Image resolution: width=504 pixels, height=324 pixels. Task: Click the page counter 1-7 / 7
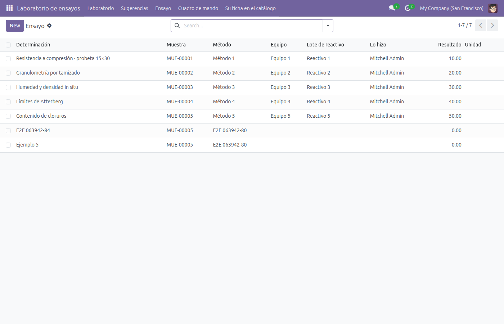point(465,25)
